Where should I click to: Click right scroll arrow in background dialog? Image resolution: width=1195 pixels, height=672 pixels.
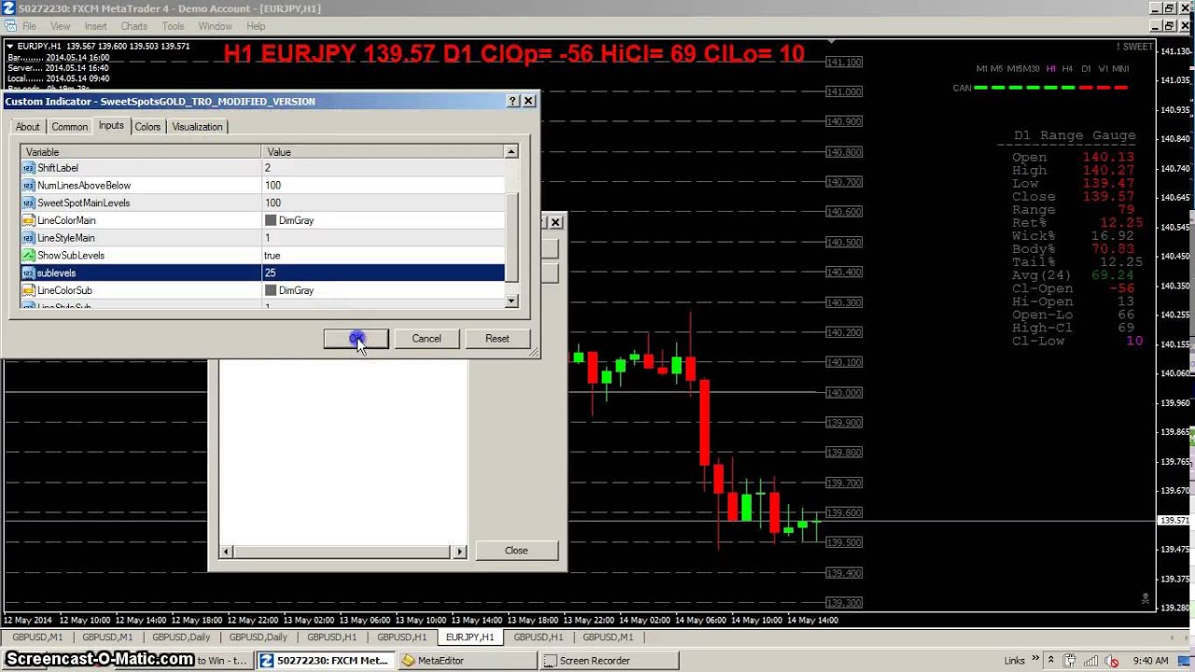click(x=459, y=552)
